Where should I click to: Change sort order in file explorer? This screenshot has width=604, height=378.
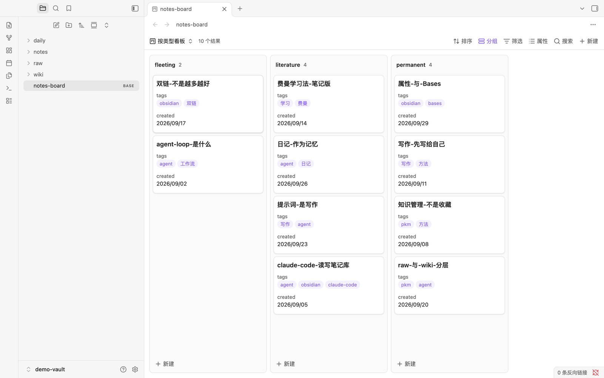[81, 25]
